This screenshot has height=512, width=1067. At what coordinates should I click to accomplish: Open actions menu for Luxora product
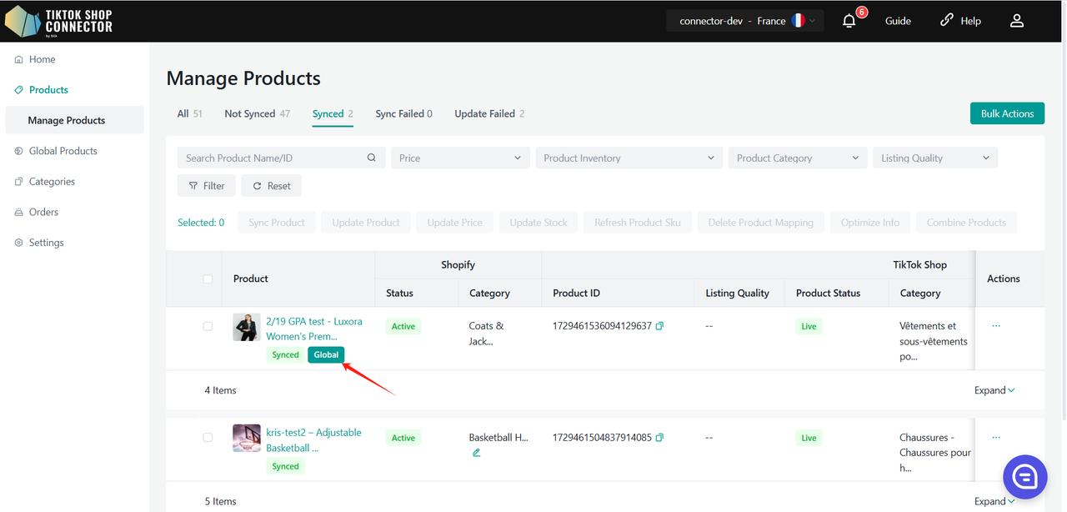[995, 326]
